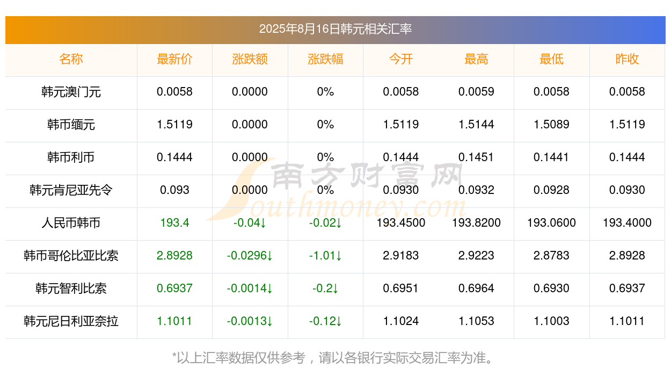Select opening value 1.1024

point(401,321)
